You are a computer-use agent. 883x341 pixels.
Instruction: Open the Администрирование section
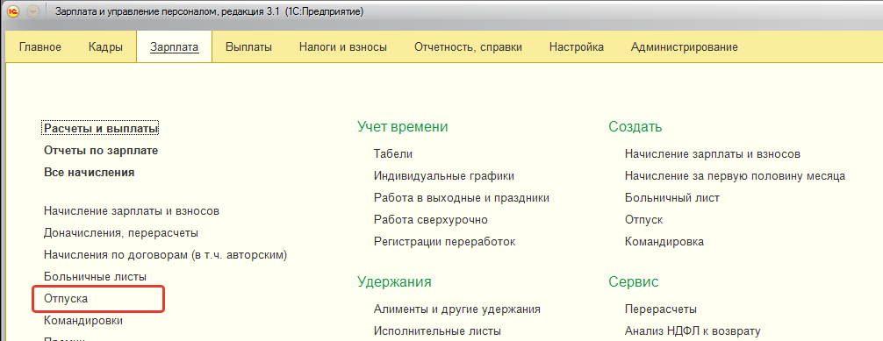[685, 47]
